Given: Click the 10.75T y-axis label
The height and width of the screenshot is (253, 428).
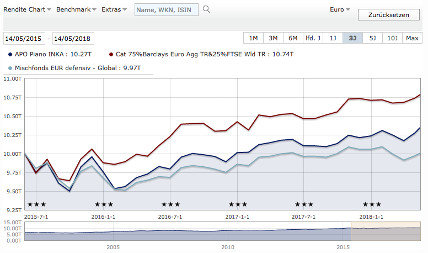Looking at the screenshot, I should pos(12,98).
